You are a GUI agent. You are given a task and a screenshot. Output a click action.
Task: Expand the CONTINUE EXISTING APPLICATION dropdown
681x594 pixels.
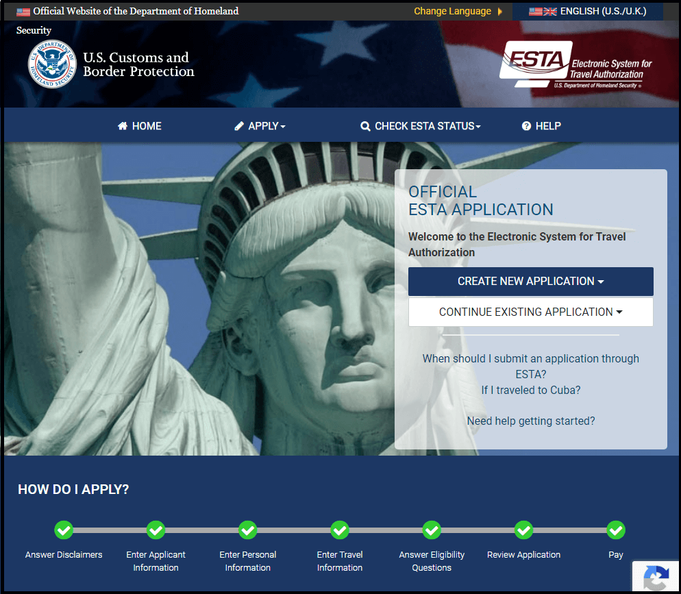(x=531, y=312)
